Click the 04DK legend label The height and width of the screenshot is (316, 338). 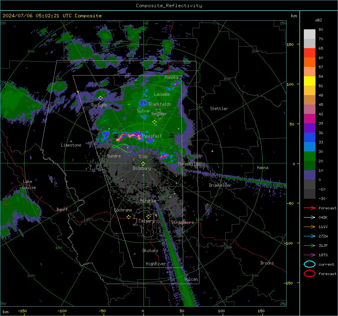tap(323, 218)
